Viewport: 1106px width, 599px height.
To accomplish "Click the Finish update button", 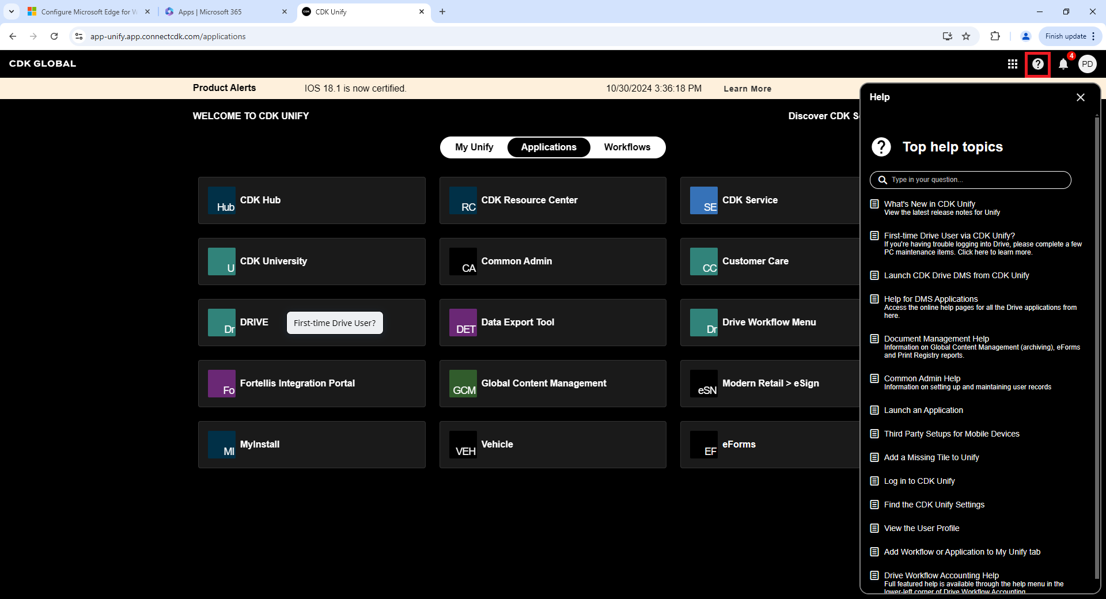I will pyautogui.click(x=1070, y=36).
